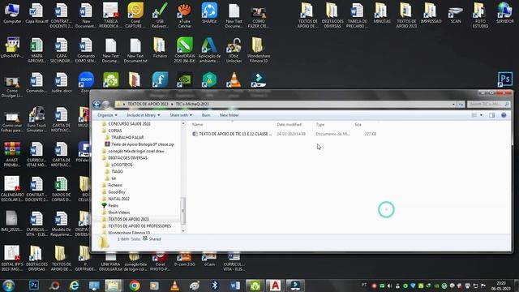Select NATAL 2022 folder in tree
Viewport: 519px width, 292px height.
click(118, 199)
